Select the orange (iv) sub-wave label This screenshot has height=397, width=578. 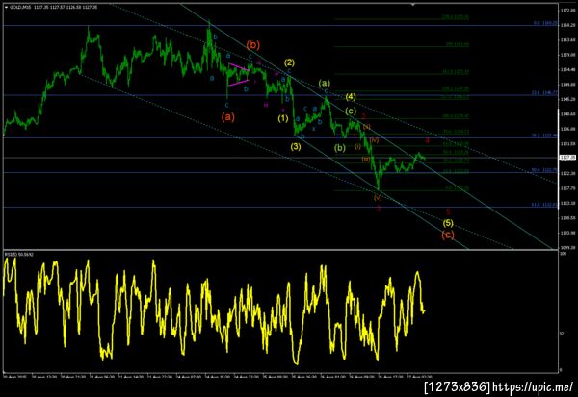point(374,140)
